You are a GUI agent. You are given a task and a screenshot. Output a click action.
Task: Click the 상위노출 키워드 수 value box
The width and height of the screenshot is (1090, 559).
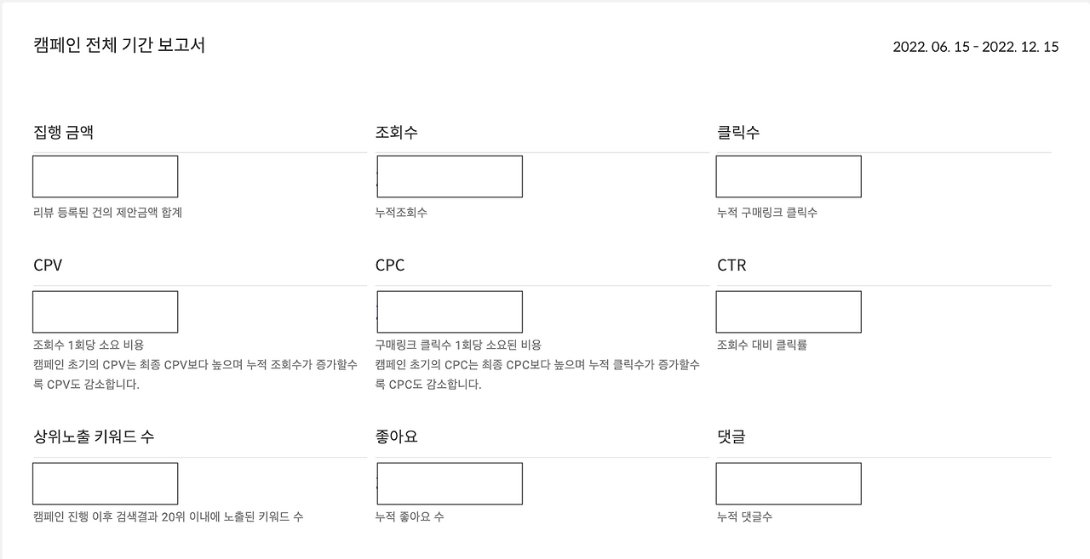point(105,482)
